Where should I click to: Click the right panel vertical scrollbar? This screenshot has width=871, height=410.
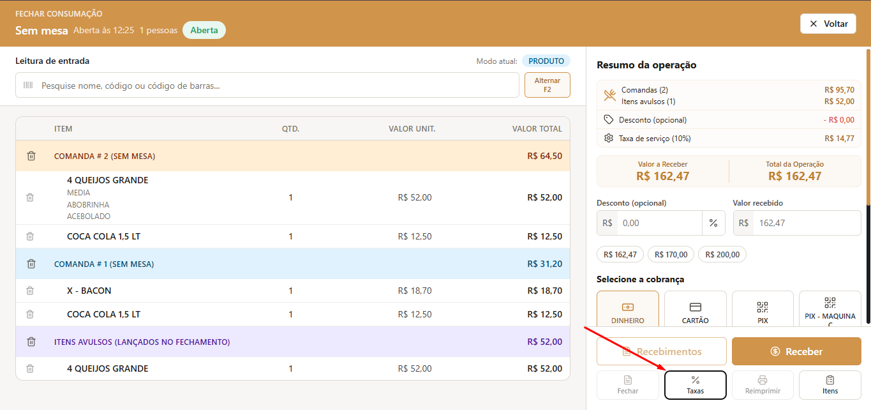[x=868, y=128]
